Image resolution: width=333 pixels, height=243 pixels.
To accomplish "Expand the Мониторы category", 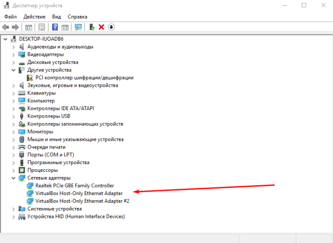I will coord(13,132).
